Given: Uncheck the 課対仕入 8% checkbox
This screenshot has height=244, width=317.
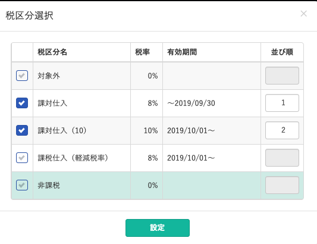Looking at the screenshot, I should point(22,103).
